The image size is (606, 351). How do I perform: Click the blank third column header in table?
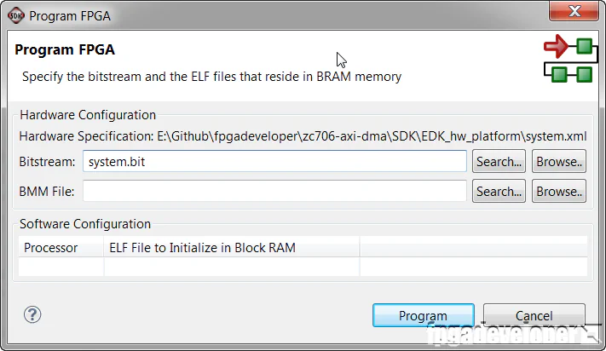click(x=473, y=248)
